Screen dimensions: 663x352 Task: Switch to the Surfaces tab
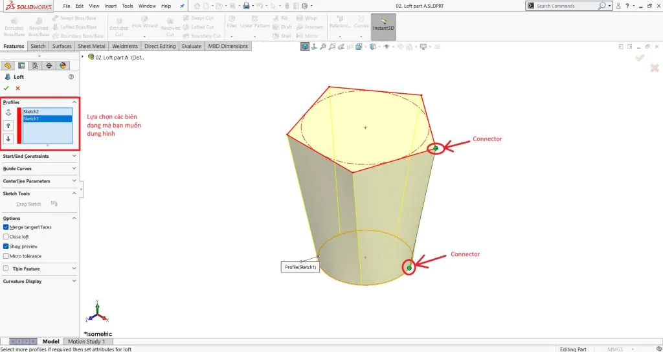pos(62,46)
